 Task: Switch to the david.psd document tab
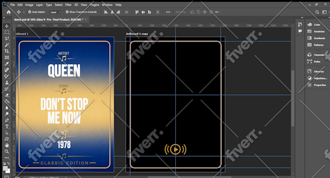pos(49,19)
